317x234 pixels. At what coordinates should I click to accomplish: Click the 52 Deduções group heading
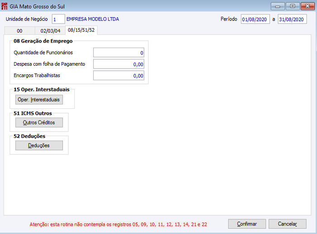(x=29, y=136)
